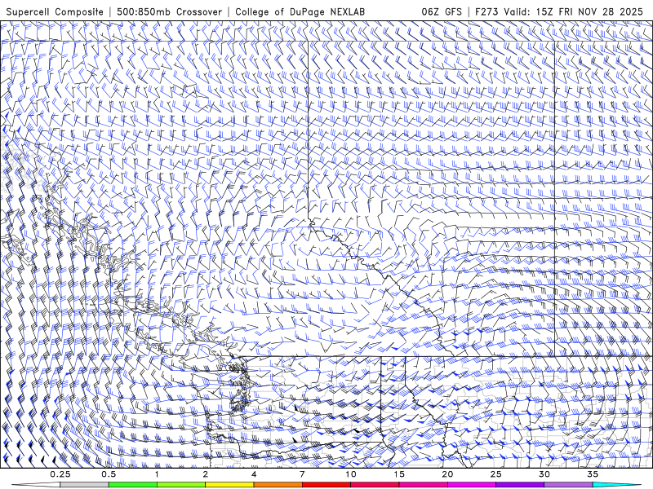Image resolution: width=653 pixels, height=489 pixels.
Task: Click the legend value label "2"
Action: point(206,474)
